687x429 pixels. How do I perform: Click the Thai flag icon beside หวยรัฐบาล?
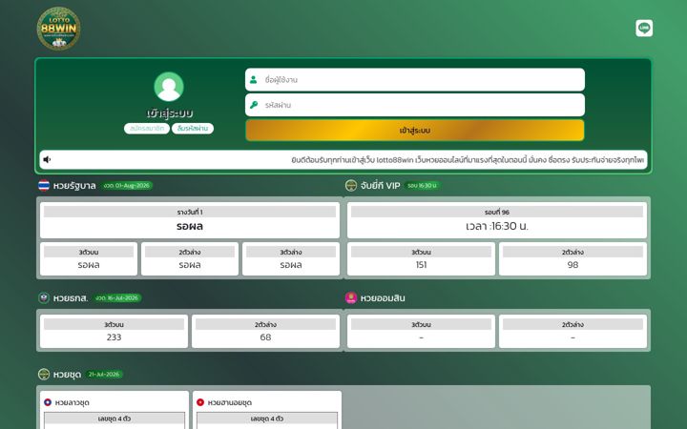(44, 186)
